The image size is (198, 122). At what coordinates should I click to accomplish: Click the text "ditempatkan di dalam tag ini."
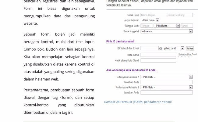point(48,113)
